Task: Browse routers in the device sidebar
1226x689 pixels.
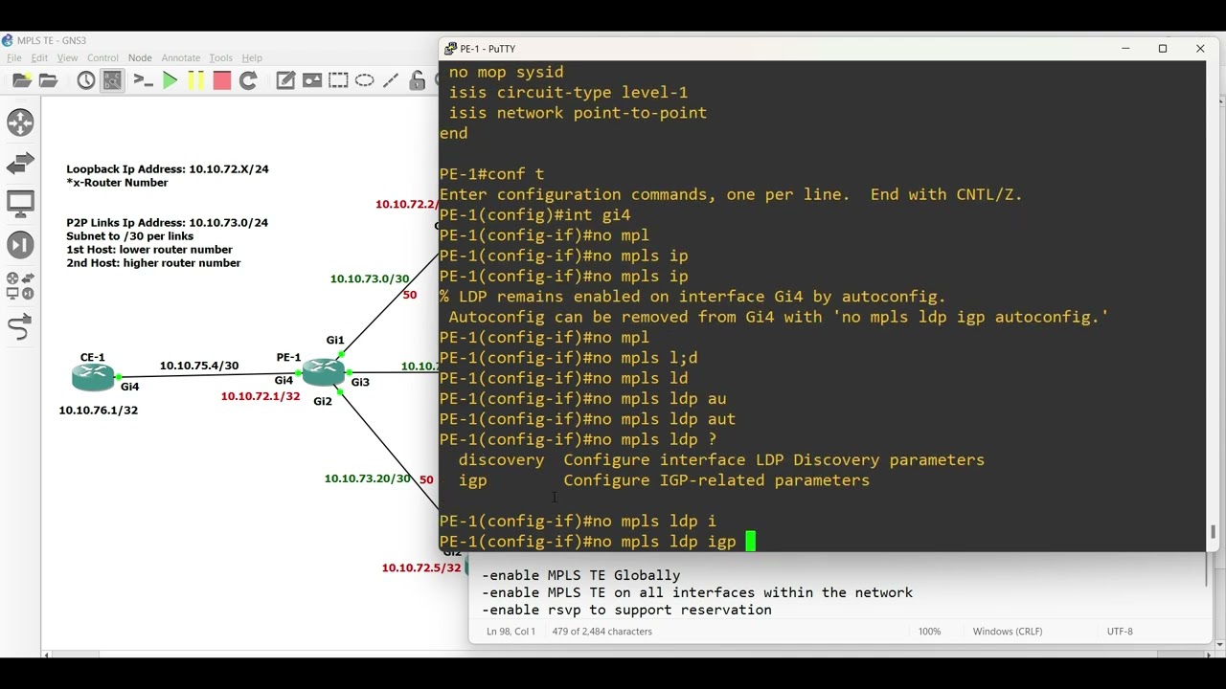Action: tap(20, 122)
